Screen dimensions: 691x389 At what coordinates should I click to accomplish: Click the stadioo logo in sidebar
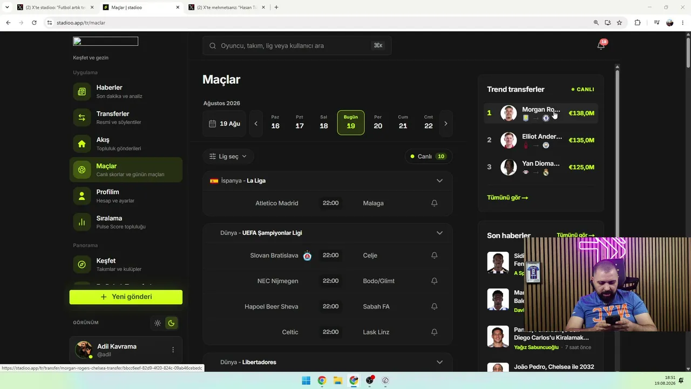point(106,42)
